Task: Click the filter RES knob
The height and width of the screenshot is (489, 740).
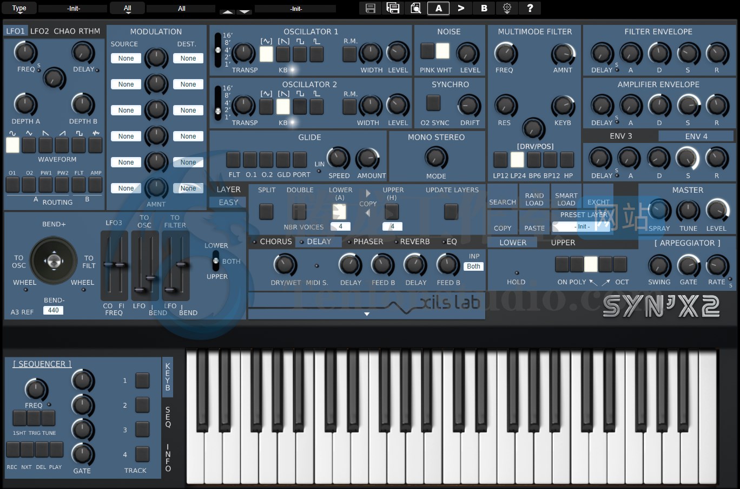Action: tap(506, 106)
